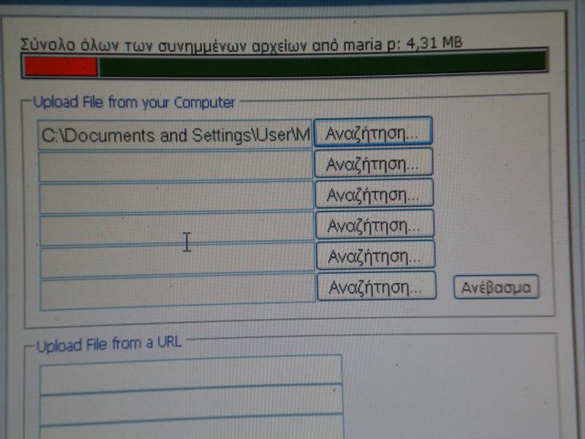
Task: Open file browser with fifth Αναζήτηση button
Action: (376, 255)
